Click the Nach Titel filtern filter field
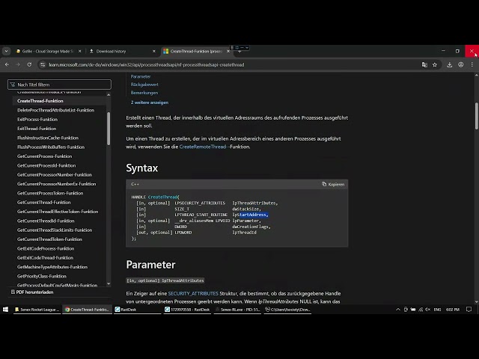This screenshot has width=479, height=359. [59, 85]
